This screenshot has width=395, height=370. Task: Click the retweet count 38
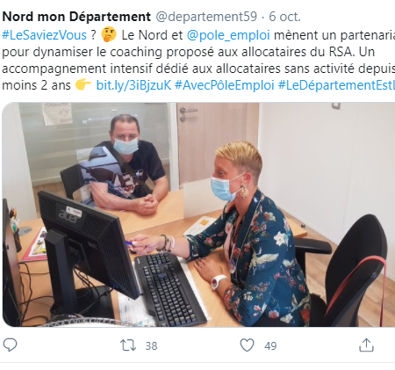pyautogui.click(x=151, y=346)
